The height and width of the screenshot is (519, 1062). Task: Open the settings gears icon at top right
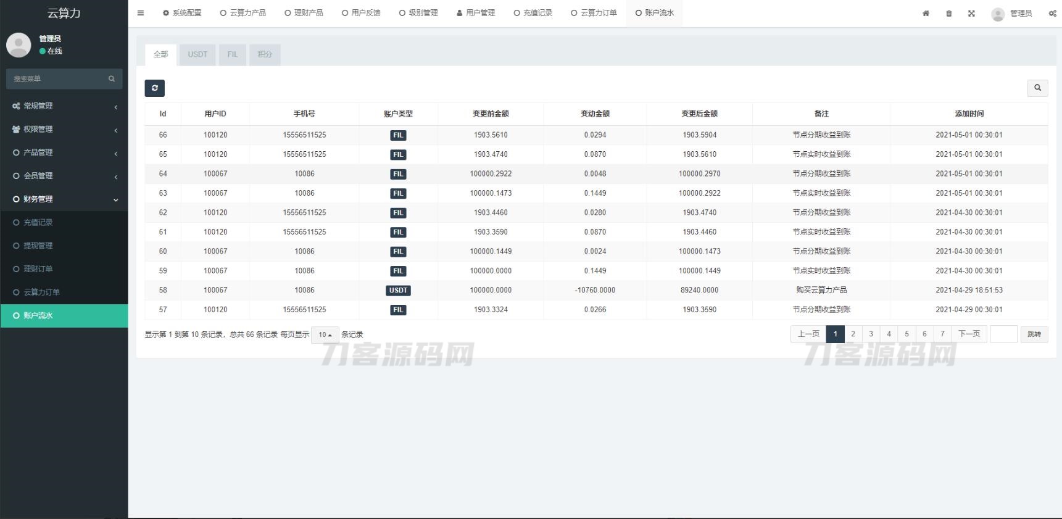click(x=1052, y=14)
